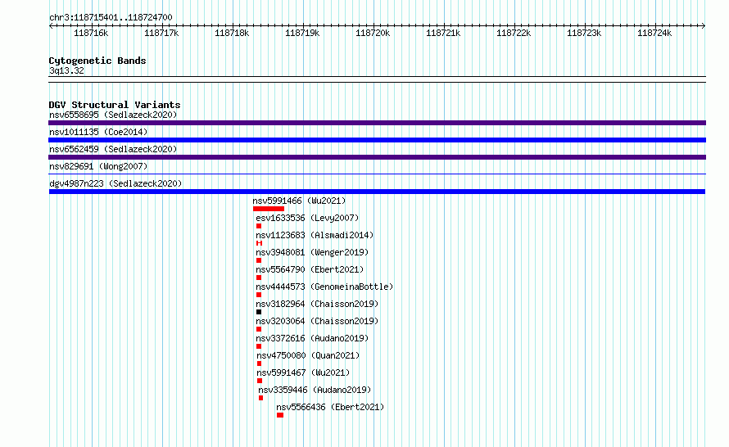Click ruler position 118720k
Image resolution: width=729 pixels, height=447 pixels.
coord(373,33)
